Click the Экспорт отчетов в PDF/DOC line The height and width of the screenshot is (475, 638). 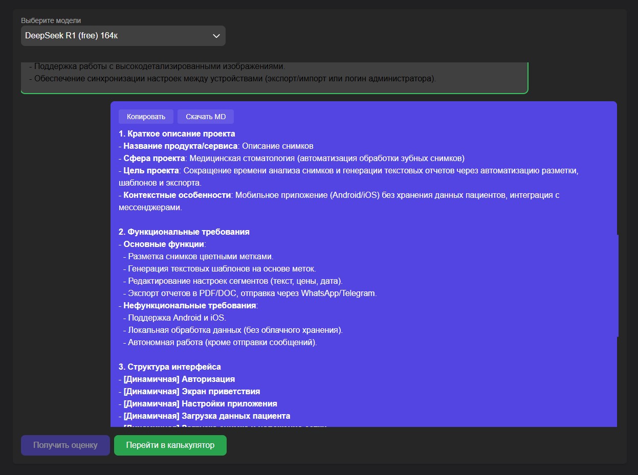click(x=252, y=293)
